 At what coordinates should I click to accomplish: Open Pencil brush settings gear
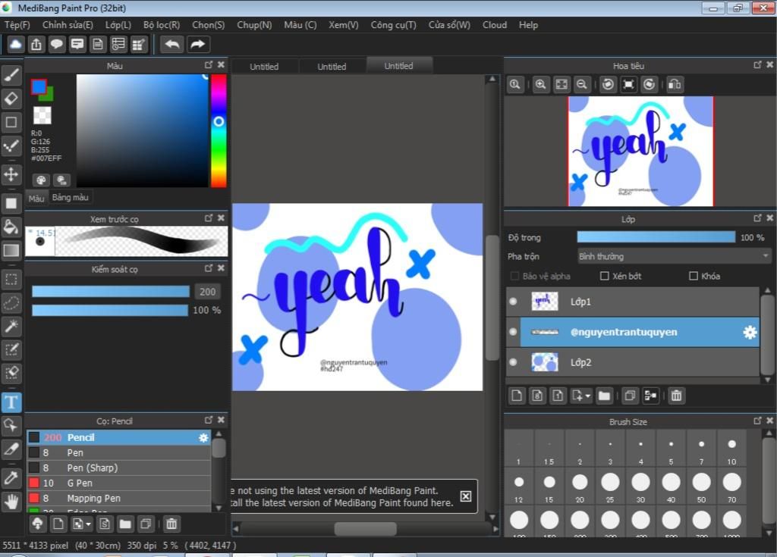tap(203, 438)
